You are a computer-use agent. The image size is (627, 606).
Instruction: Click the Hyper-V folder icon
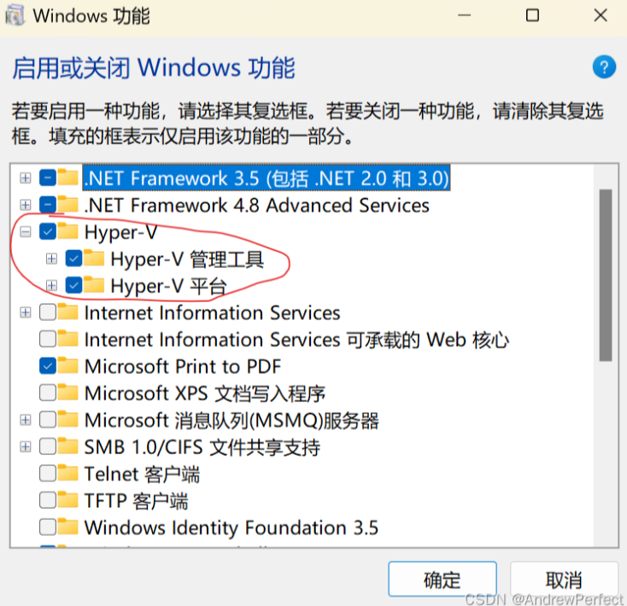click(x=67, y=231)
